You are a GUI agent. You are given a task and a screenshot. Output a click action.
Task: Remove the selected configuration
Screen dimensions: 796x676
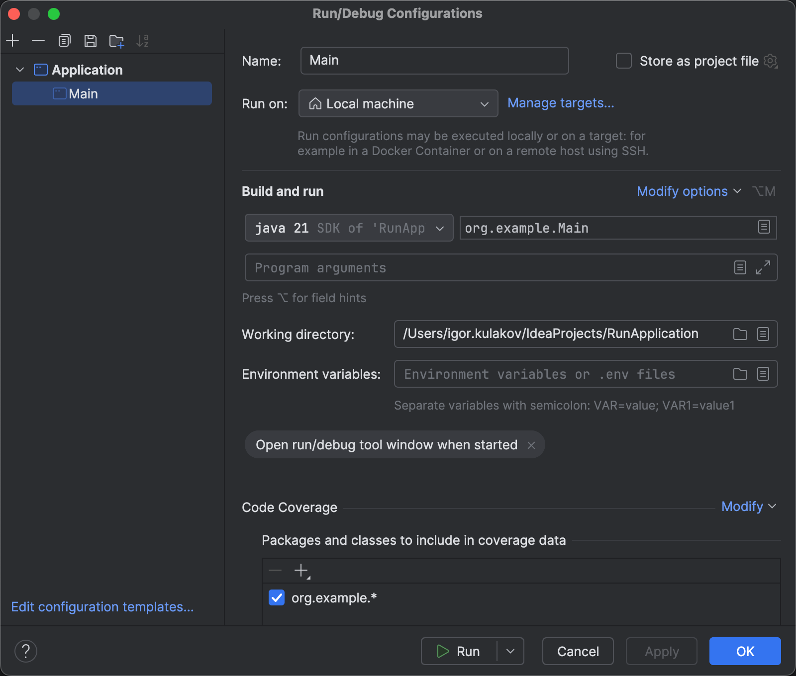(x=38, y=40)
